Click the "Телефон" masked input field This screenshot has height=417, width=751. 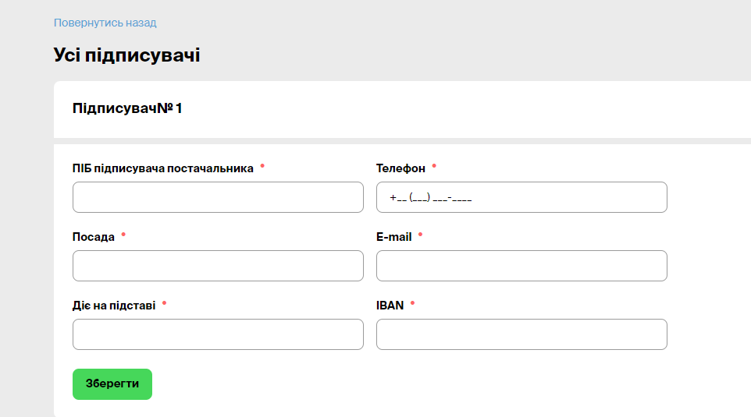click(521, 197)
